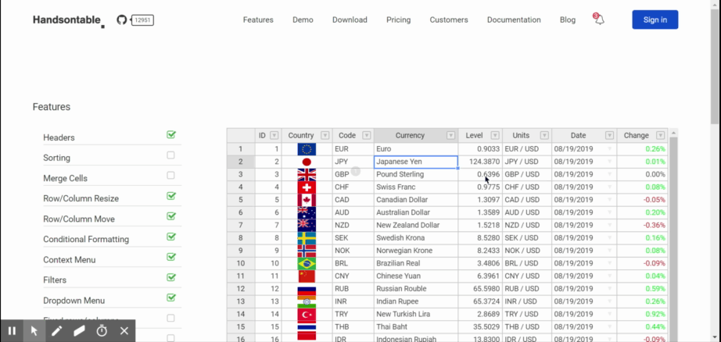This screenshot has height=342, width=721.
Task: Open the Download nav item
Action: coord(350,20)
